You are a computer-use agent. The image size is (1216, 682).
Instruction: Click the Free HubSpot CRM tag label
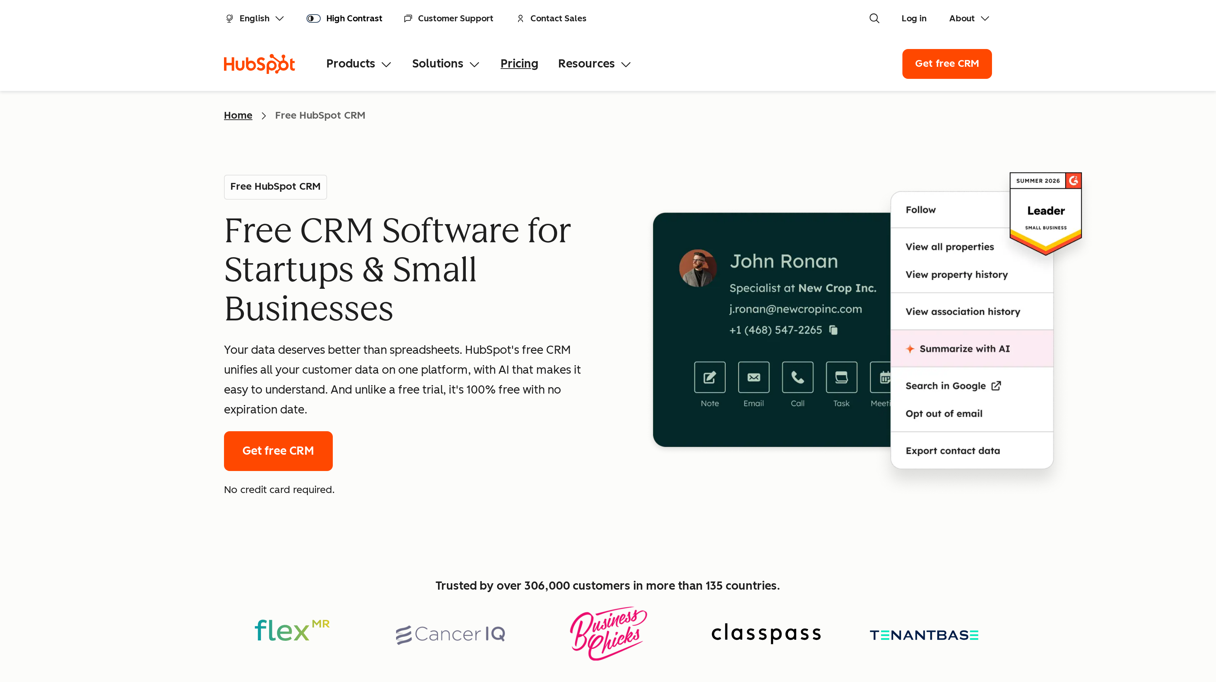275,187
